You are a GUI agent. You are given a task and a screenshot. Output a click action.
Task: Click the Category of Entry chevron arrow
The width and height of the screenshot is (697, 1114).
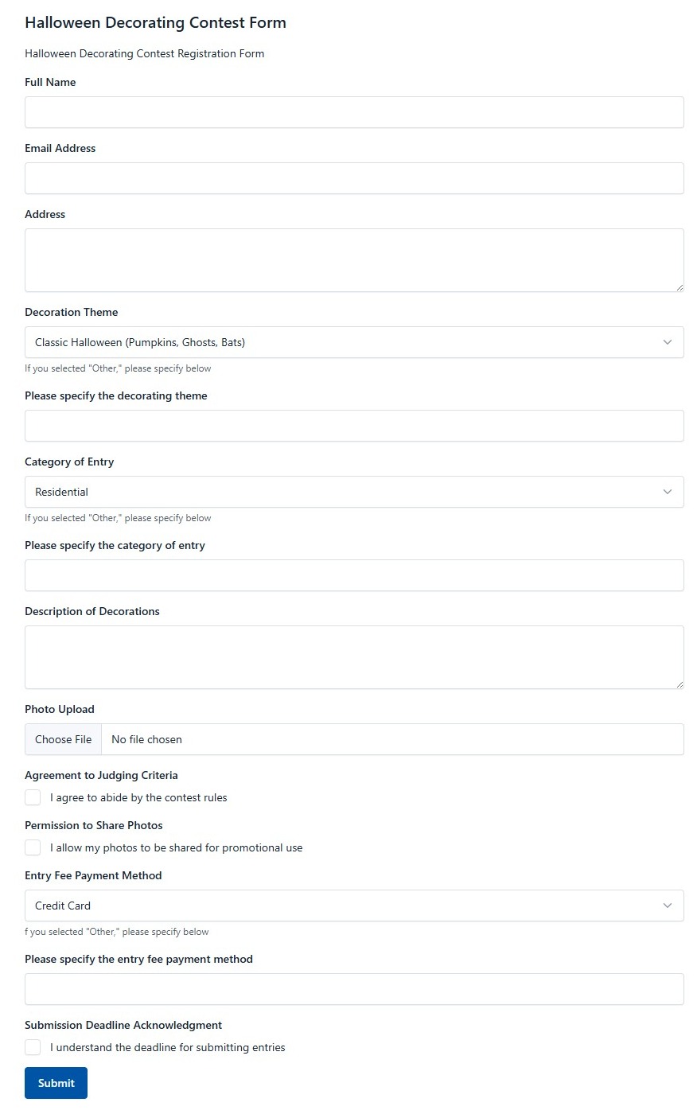click(667, 492)
